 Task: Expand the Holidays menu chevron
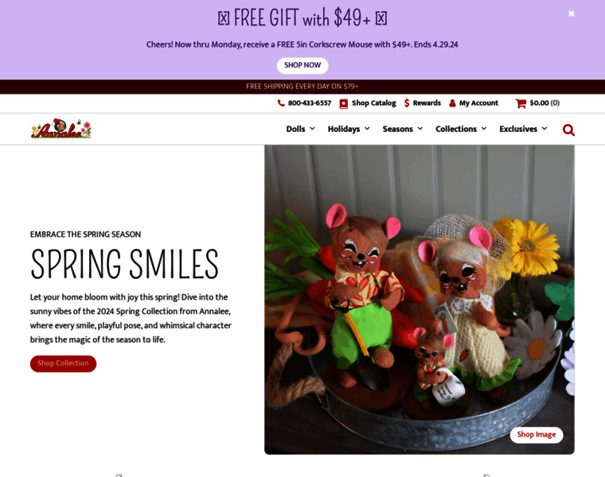click(367, 128)
